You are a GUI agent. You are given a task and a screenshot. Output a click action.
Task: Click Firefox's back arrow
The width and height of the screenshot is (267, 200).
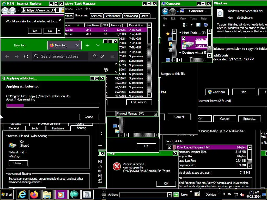point(7,56)
